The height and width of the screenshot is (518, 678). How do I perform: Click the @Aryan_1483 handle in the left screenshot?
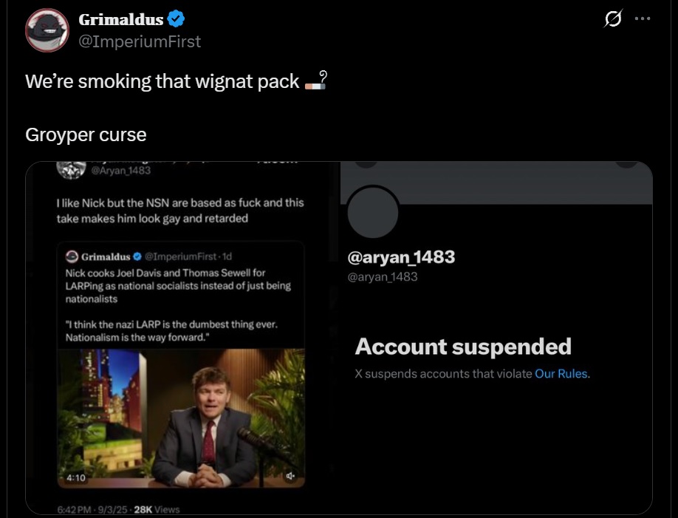120,171
